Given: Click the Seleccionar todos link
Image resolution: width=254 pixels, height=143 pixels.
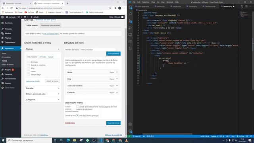Looking at the screenshot, I should pyautogui.click(x=33, y=81).
